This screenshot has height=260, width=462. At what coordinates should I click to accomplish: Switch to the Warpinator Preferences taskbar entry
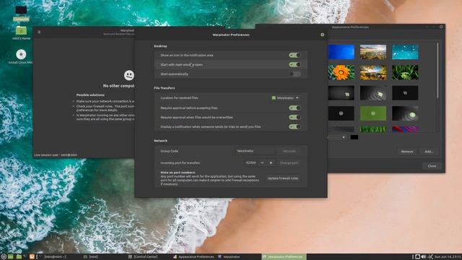pos(284,257)
